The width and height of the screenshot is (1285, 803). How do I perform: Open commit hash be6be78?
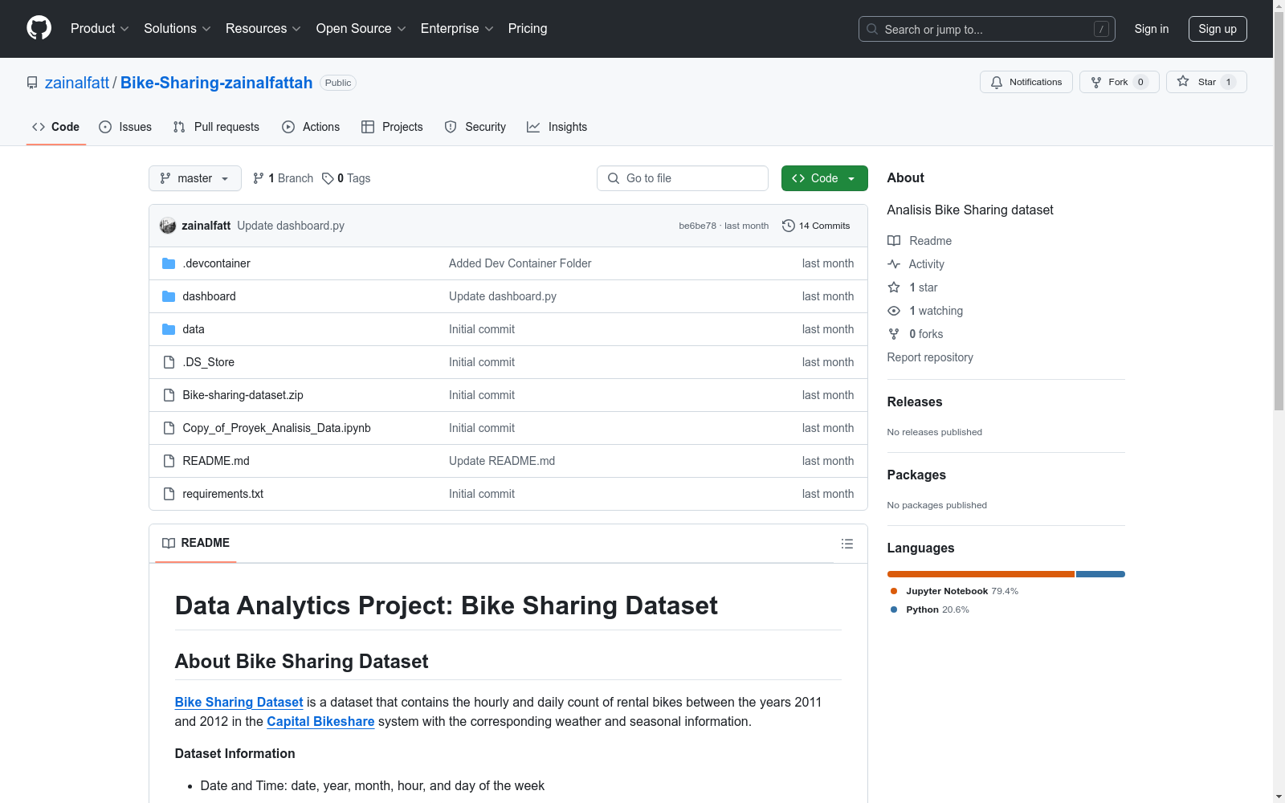pos(697,226)
